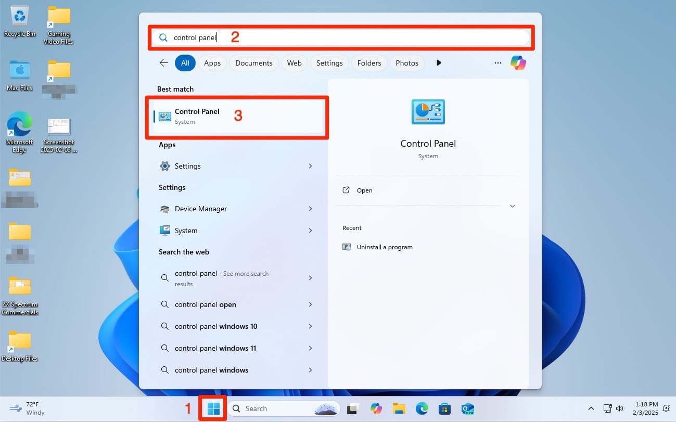The height and width of the screenshot is (422, 676).
Task: Select the Device Manager icon result
Action: [x=165, y=209]
